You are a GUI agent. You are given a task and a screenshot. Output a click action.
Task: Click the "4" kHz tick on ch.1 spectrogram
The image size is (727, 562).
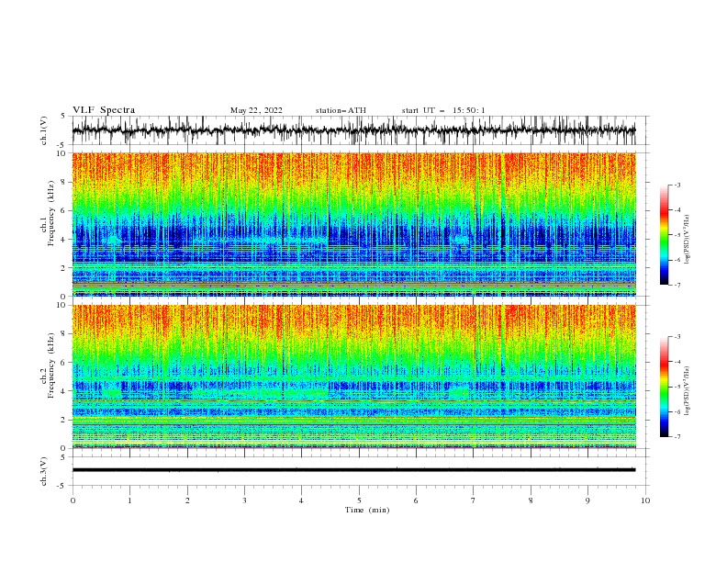tap(63, 240)
